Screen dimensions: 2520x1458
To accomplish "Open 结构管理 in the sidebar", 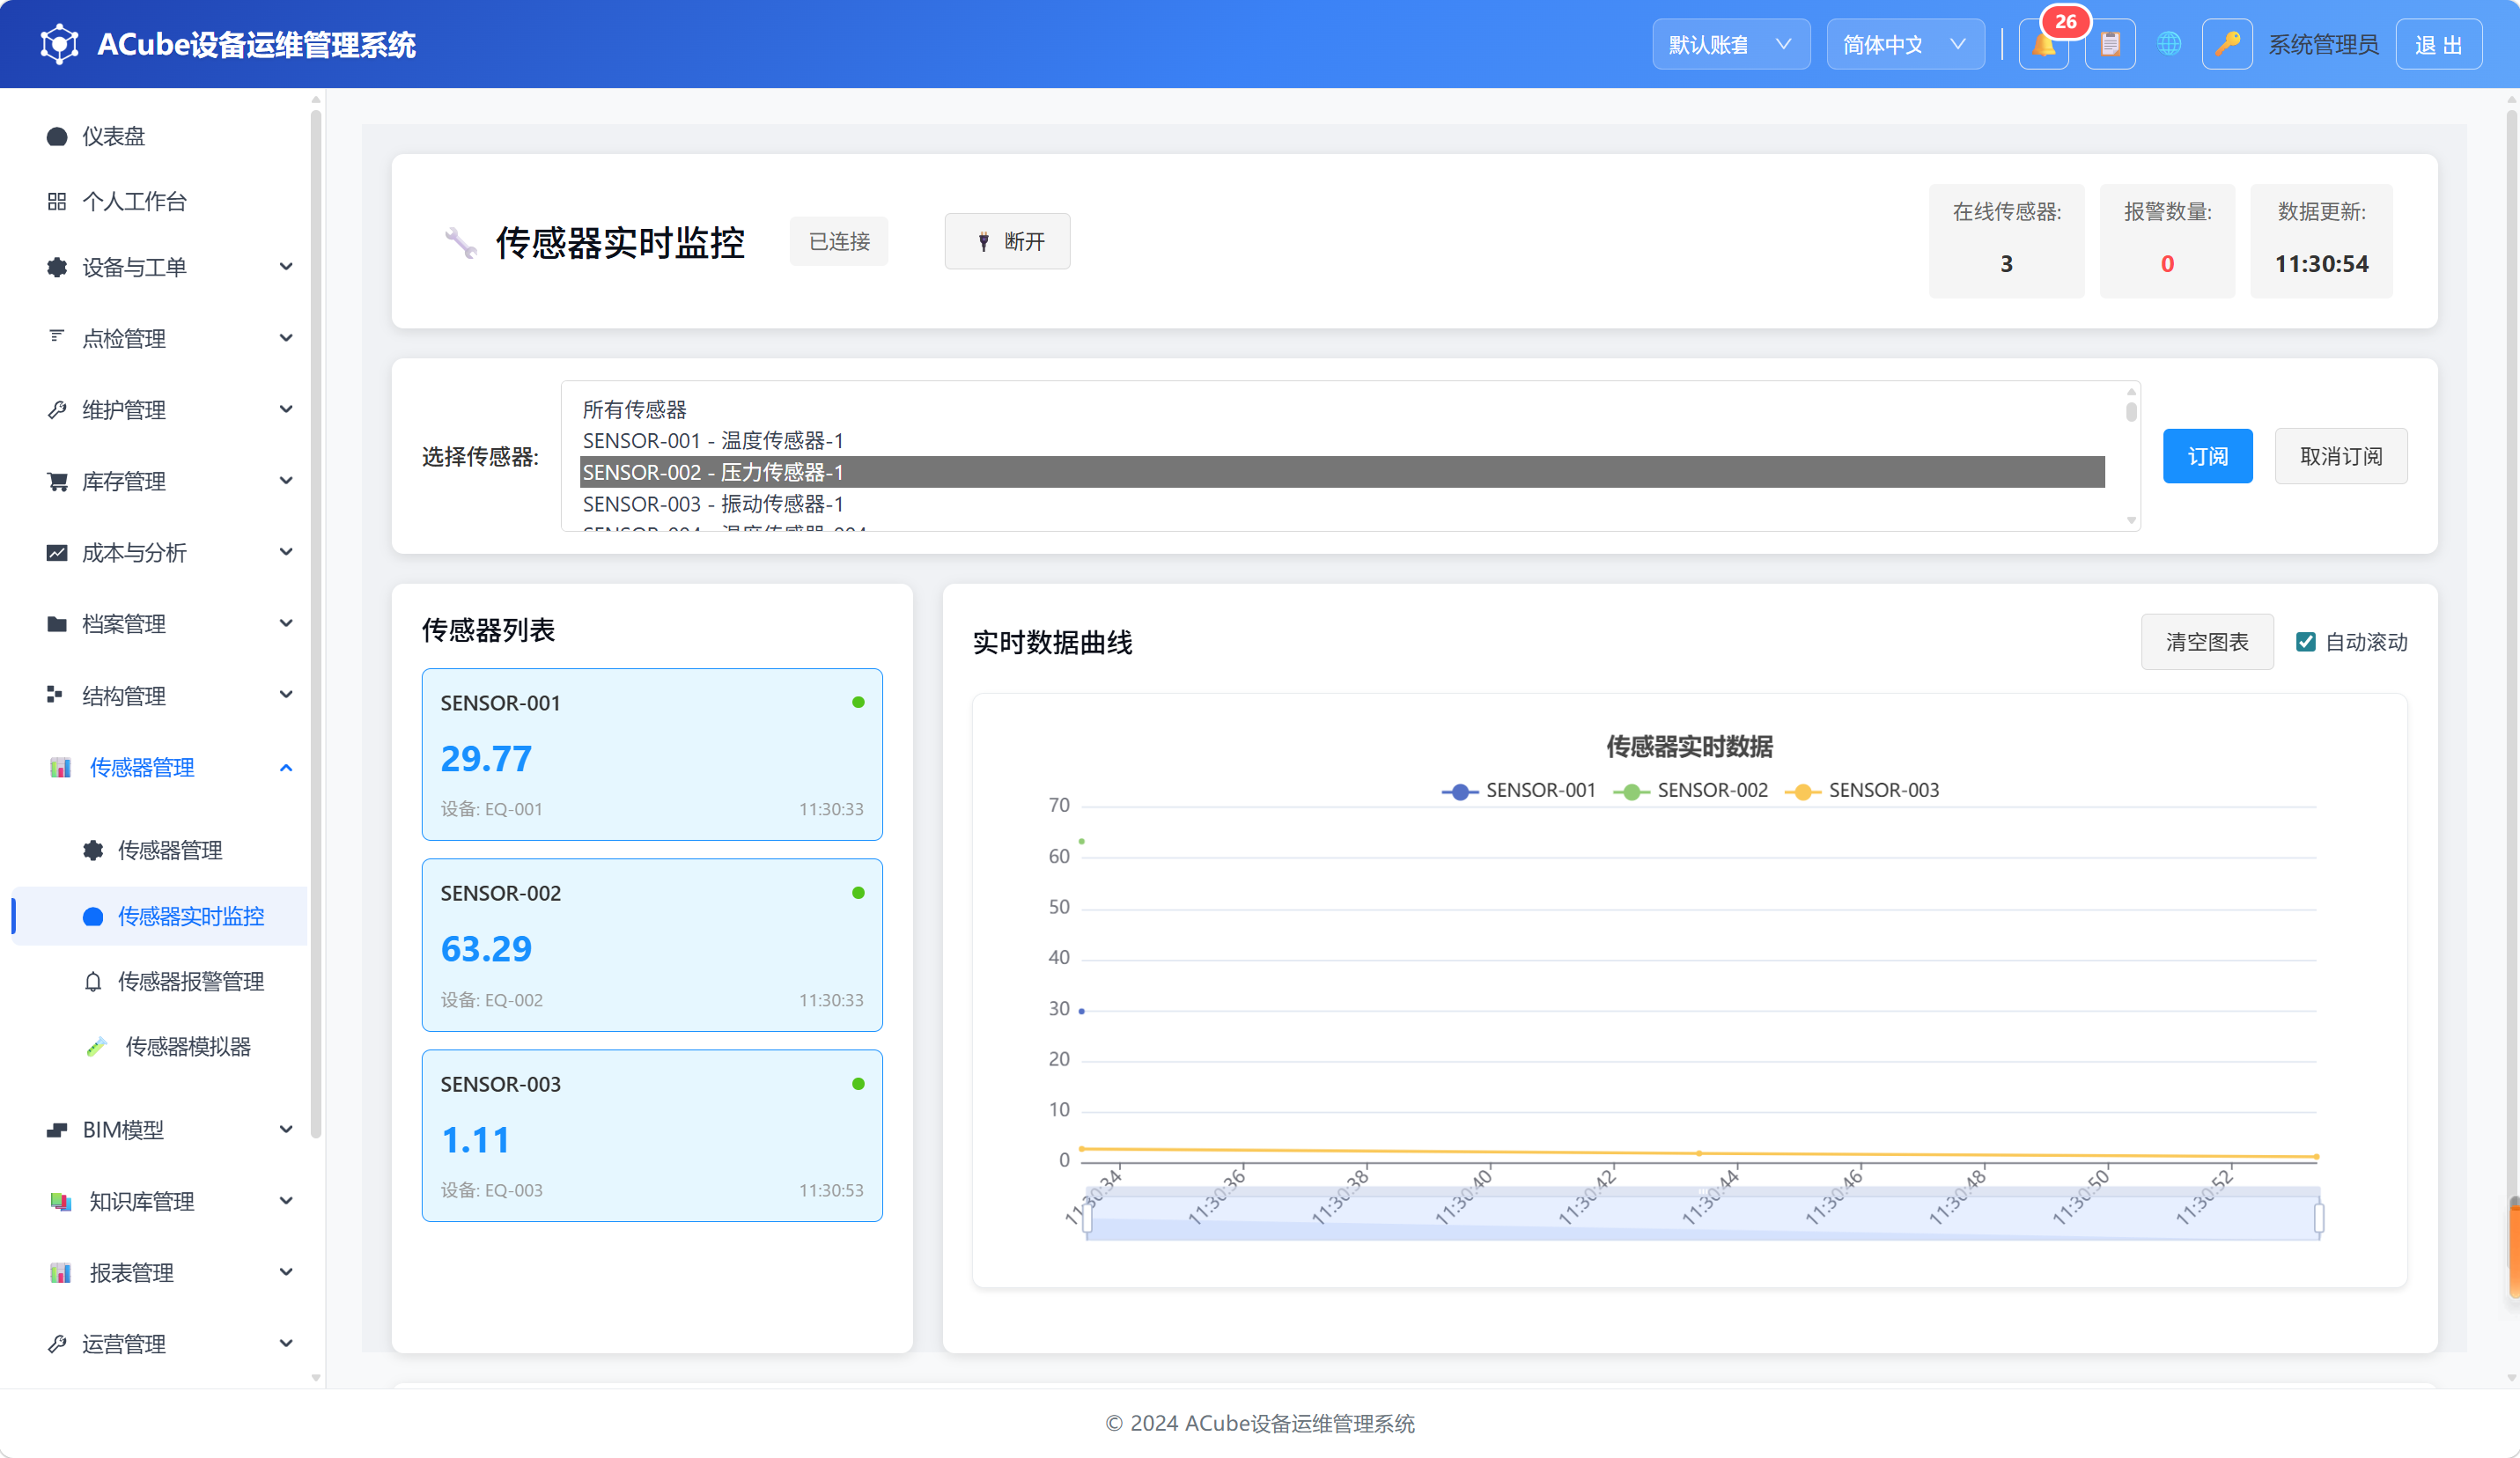I will pos(160,695).
